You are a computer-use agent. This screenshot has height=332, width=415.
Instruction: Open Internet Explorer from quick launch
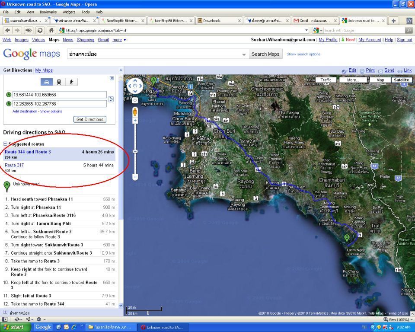pos(74,327)
